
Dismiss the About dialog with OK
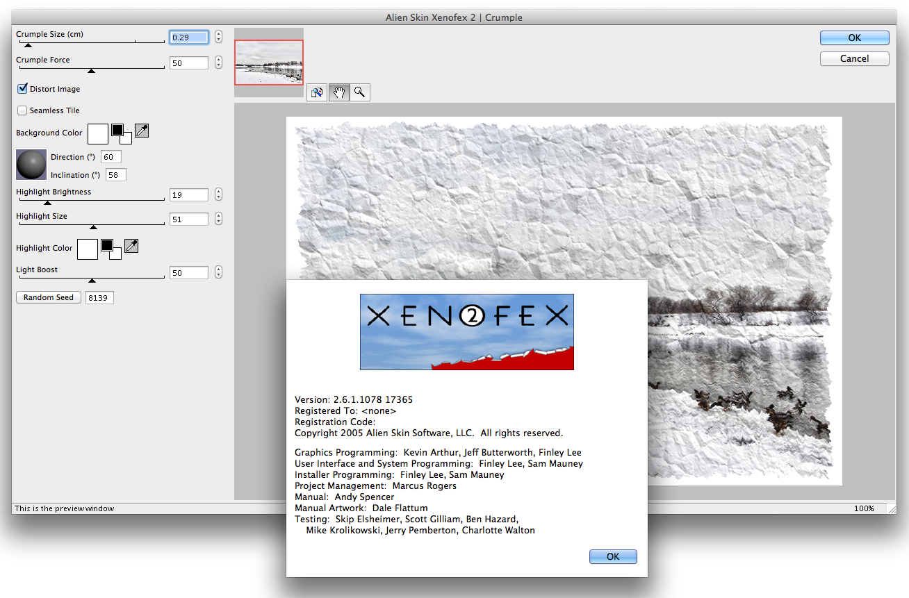[x=612, y=556]
